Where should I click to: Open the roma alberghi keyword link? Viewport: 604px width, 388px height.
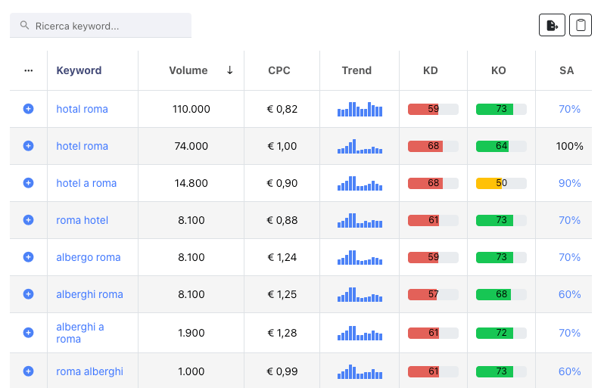[x=90, y=371]
